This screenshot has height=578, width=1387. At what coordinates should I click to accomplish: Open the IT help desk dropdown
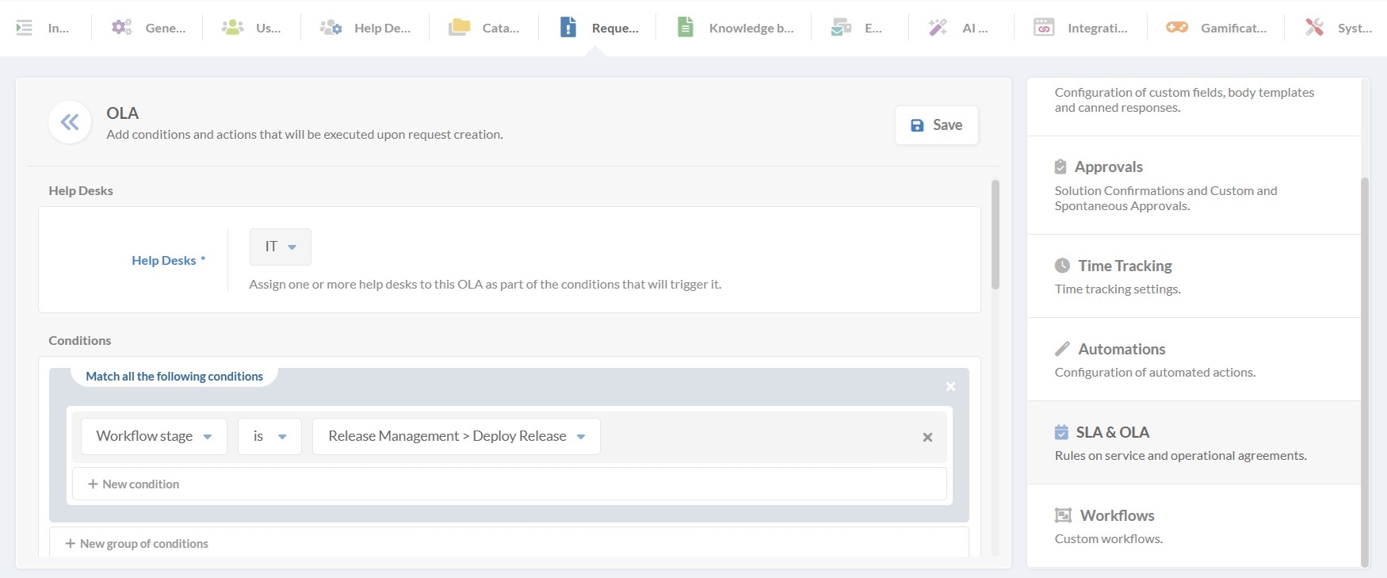pos(281,247)
